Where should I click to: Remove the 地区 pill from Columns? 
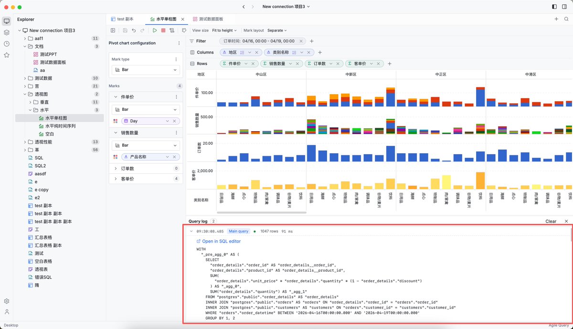point(256,53)
